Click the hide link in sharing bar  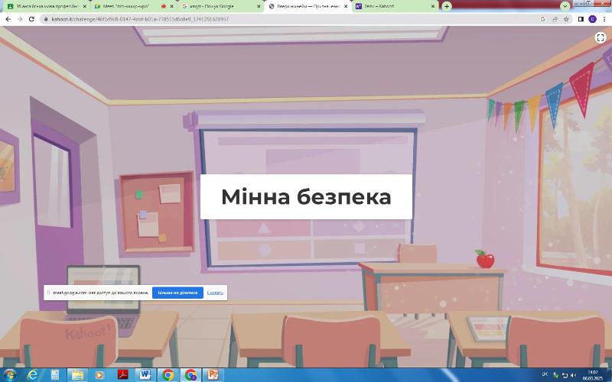215,293
